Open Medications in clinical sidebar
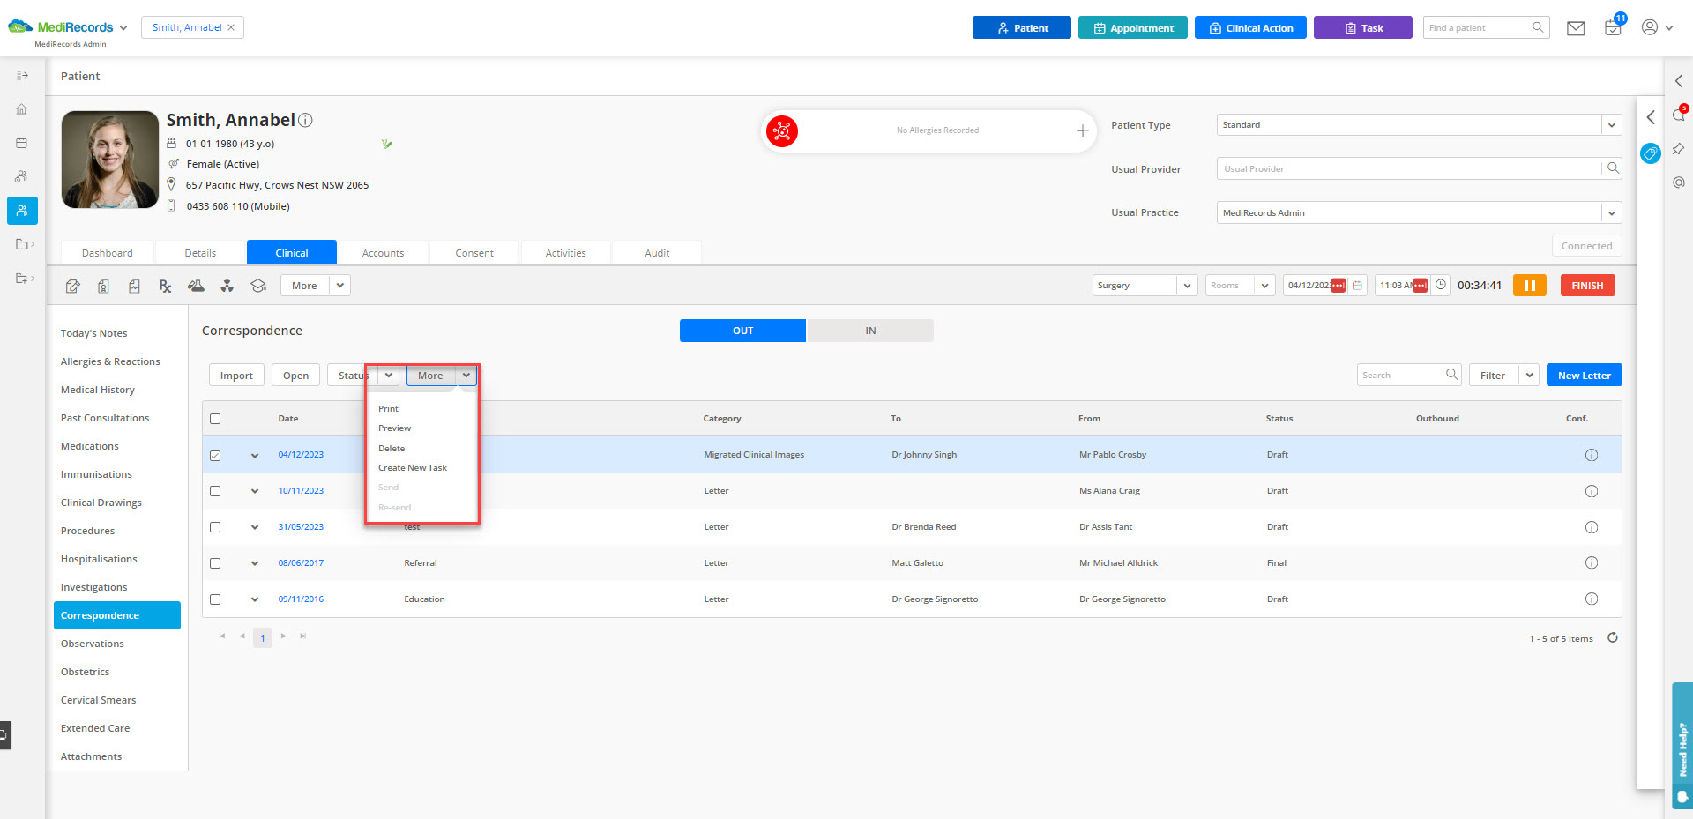The image size is (1693, 819). point(89,446)
